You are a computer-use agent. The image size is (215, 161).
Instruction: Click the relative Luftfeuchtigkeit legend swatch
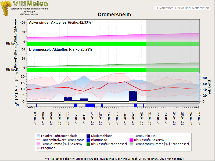[38, 136]
